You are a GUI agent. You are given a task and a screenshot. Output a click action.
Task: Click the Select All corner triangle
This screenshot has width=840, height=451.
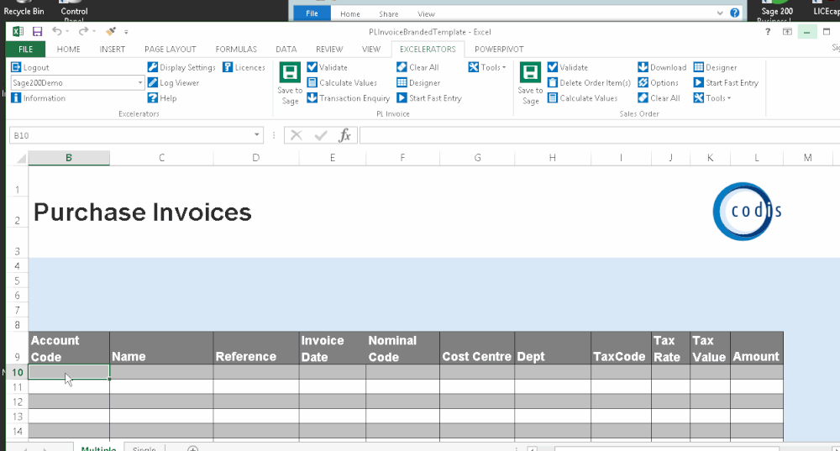[x=21, y=158]
